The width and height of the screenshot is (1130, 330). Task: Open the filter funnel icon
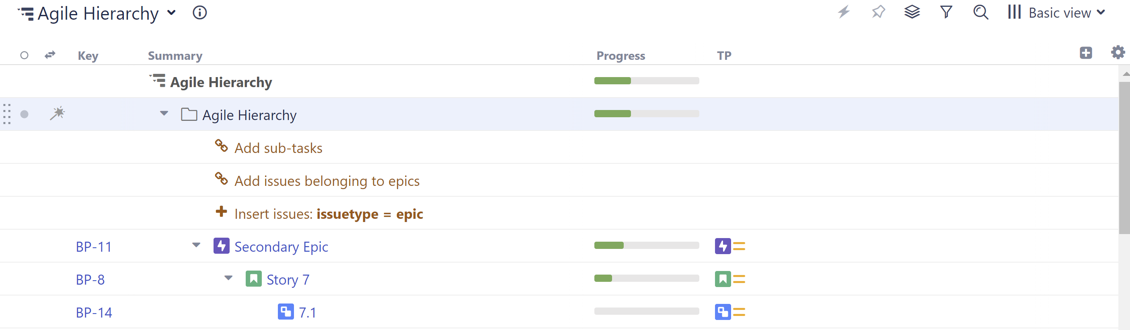946,12
